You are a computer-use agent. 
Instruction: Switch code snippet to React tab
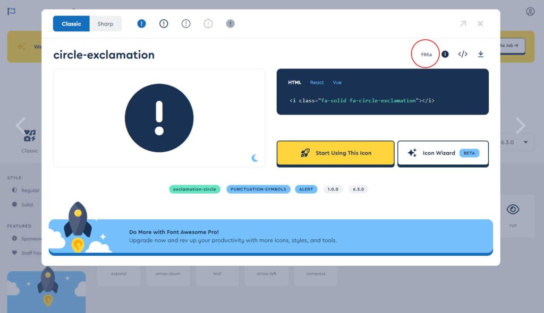317,83
